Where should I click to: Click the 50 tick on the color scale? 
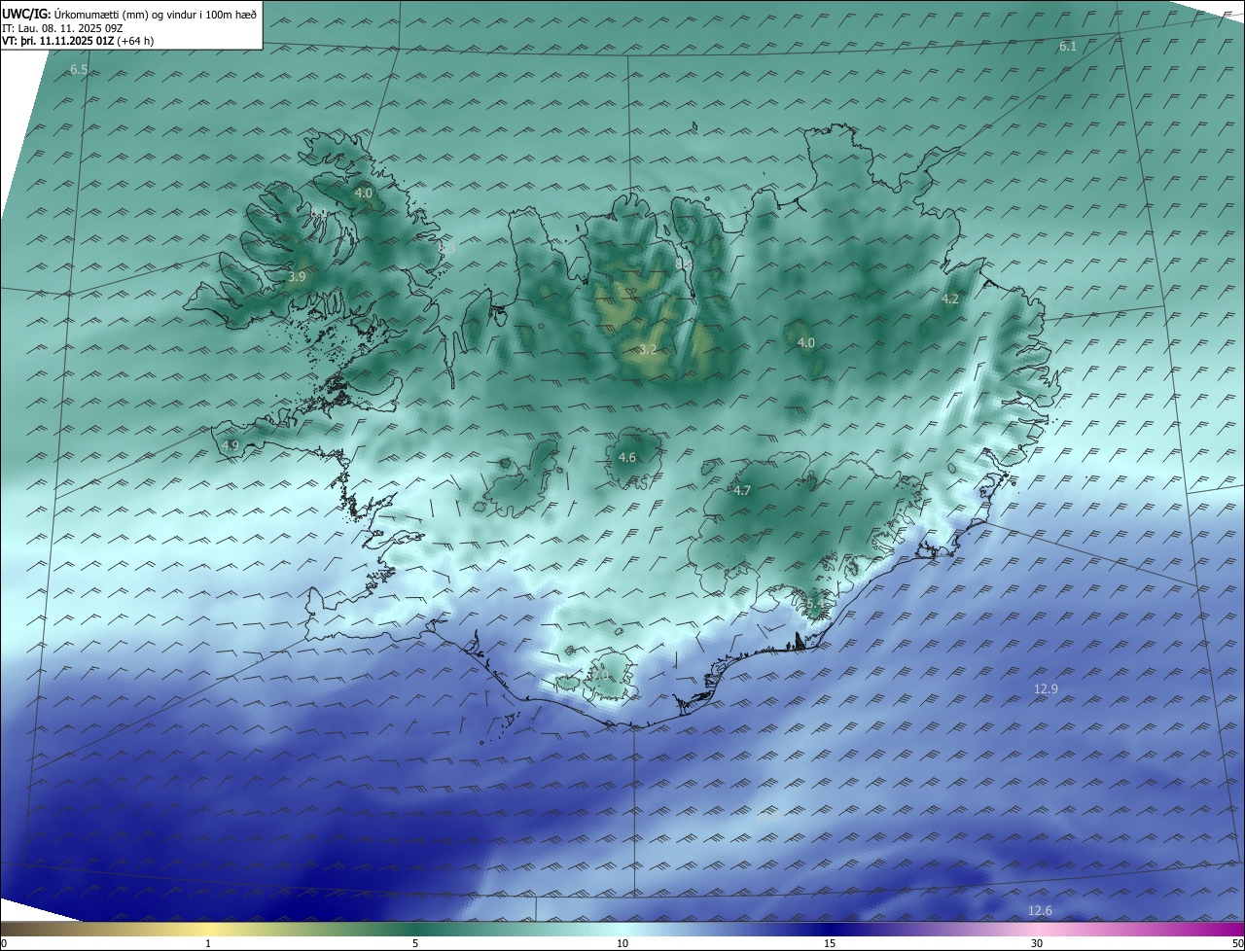(1237, 943)
